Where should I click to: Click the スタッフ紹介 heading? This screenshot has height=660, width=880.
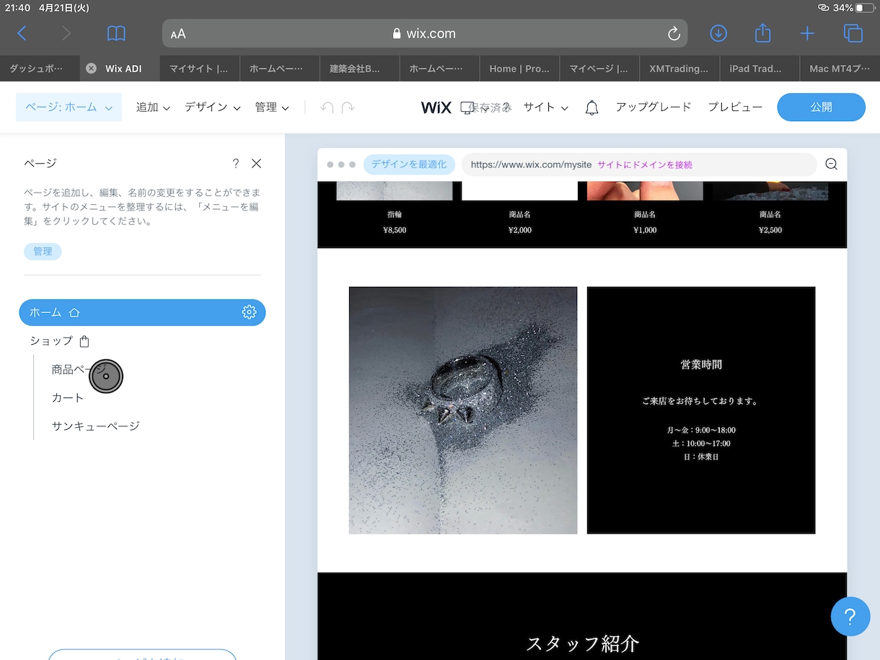tap(582, 643)
